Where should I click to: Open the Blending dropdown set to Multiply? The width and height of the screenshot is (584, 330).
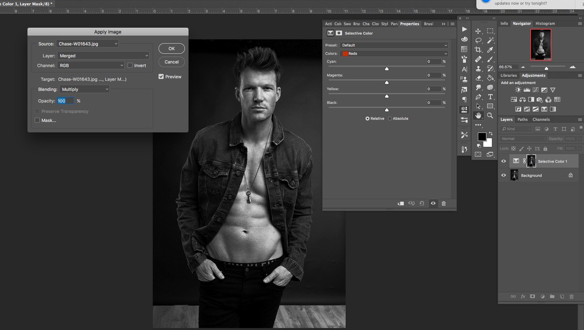pyautogui.click(x=84, y=89)
